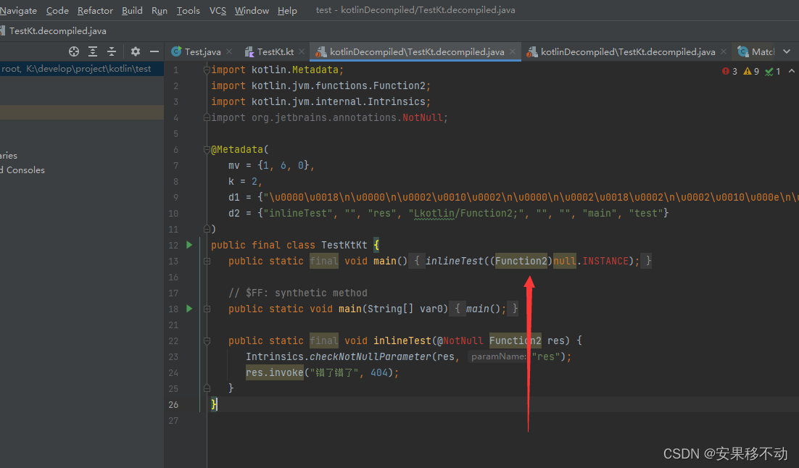Open the Match tab dropdown arrow

[786, 51]
